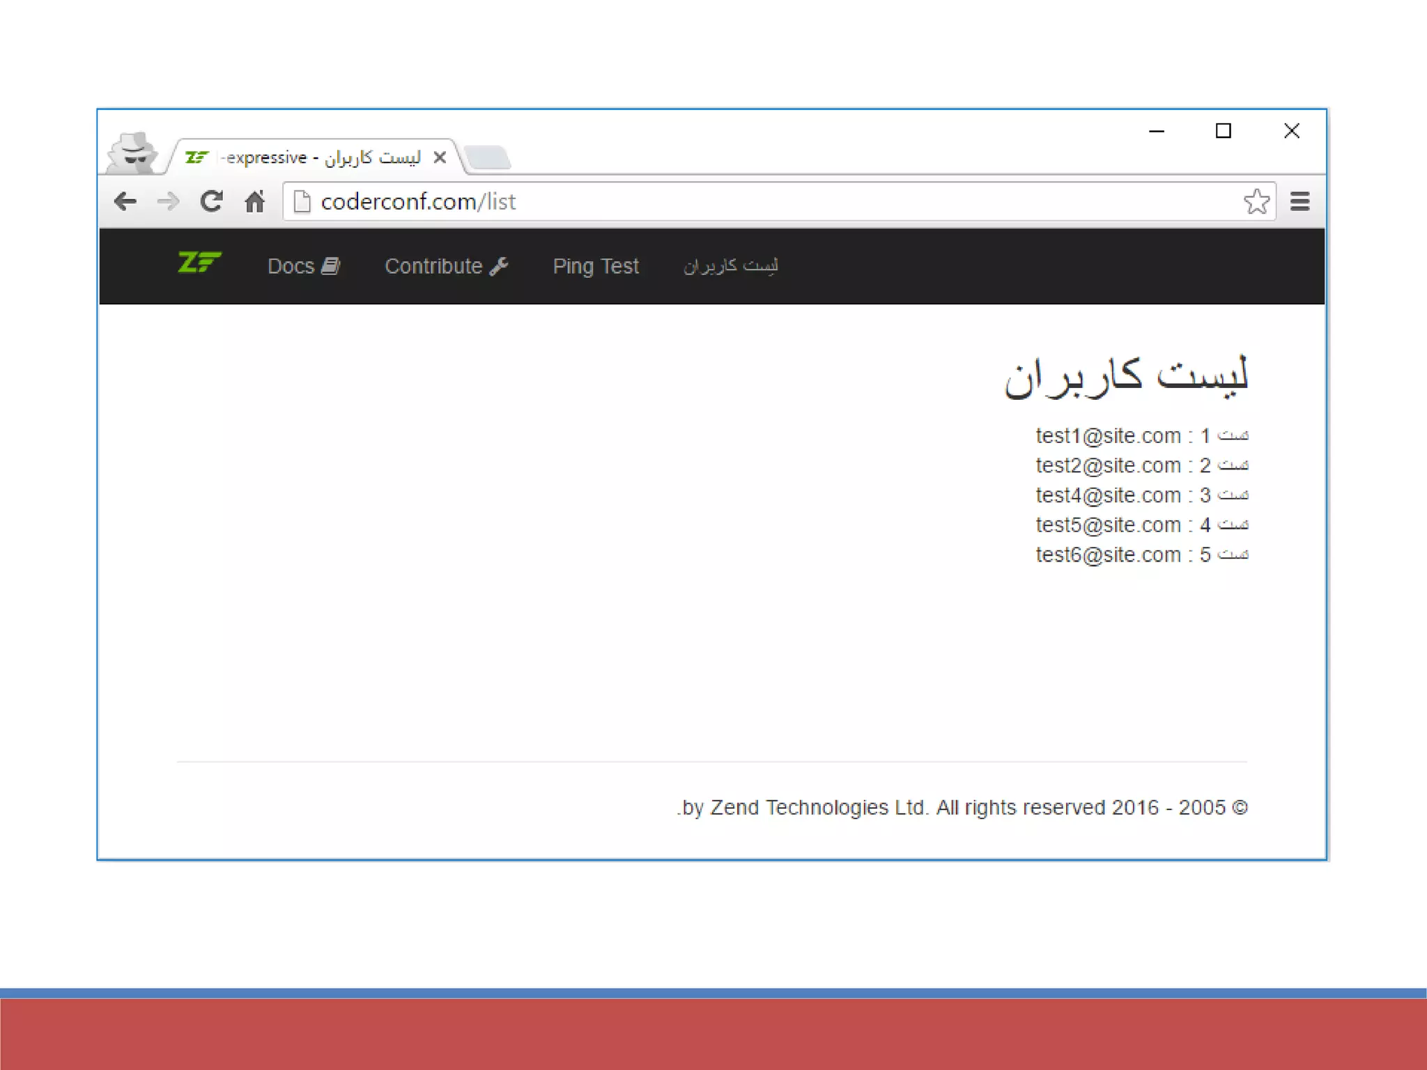This screenshot has height=1070, width=1427.
Task: Select the expressive tab title
Action: coord(319,157)
